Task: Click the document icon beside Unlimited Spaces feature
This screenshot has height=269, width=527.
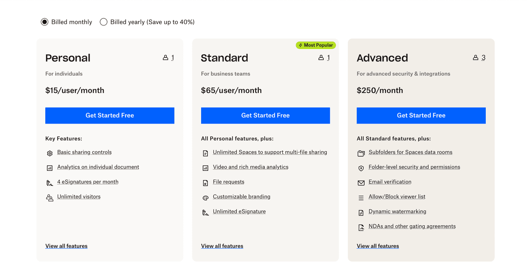Action: (205, 153)
